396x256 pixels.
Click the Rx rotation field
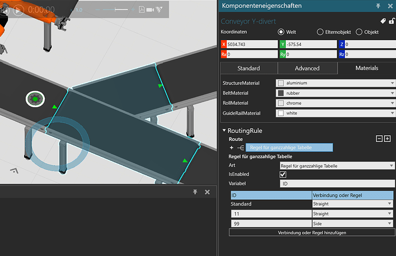pyautogui.click(x=252, y=54)
